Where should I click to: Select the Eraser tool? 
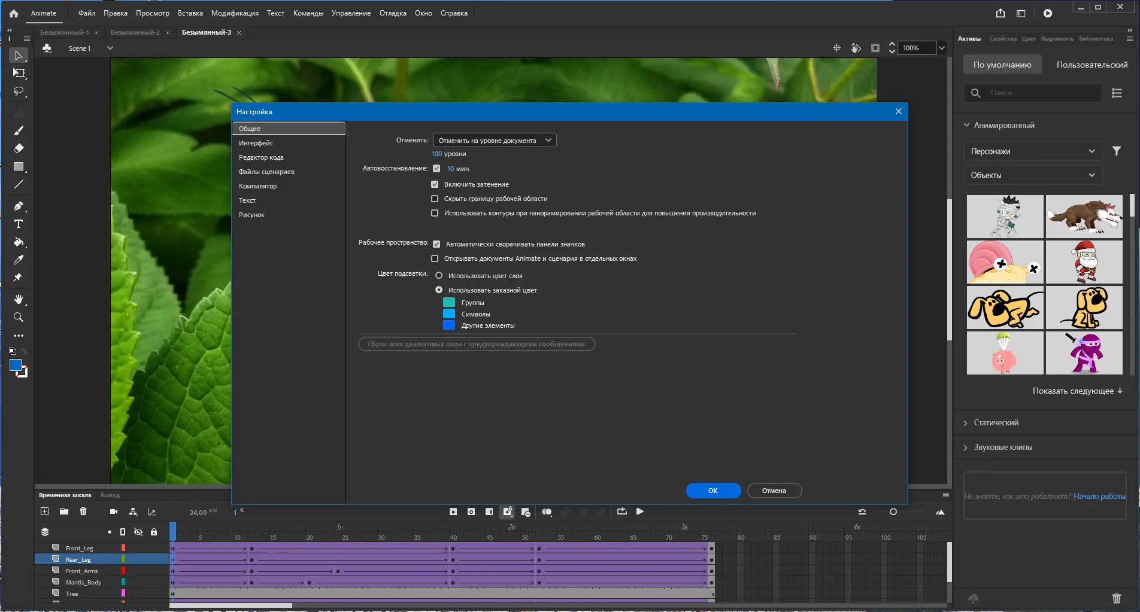pos(19,148)
